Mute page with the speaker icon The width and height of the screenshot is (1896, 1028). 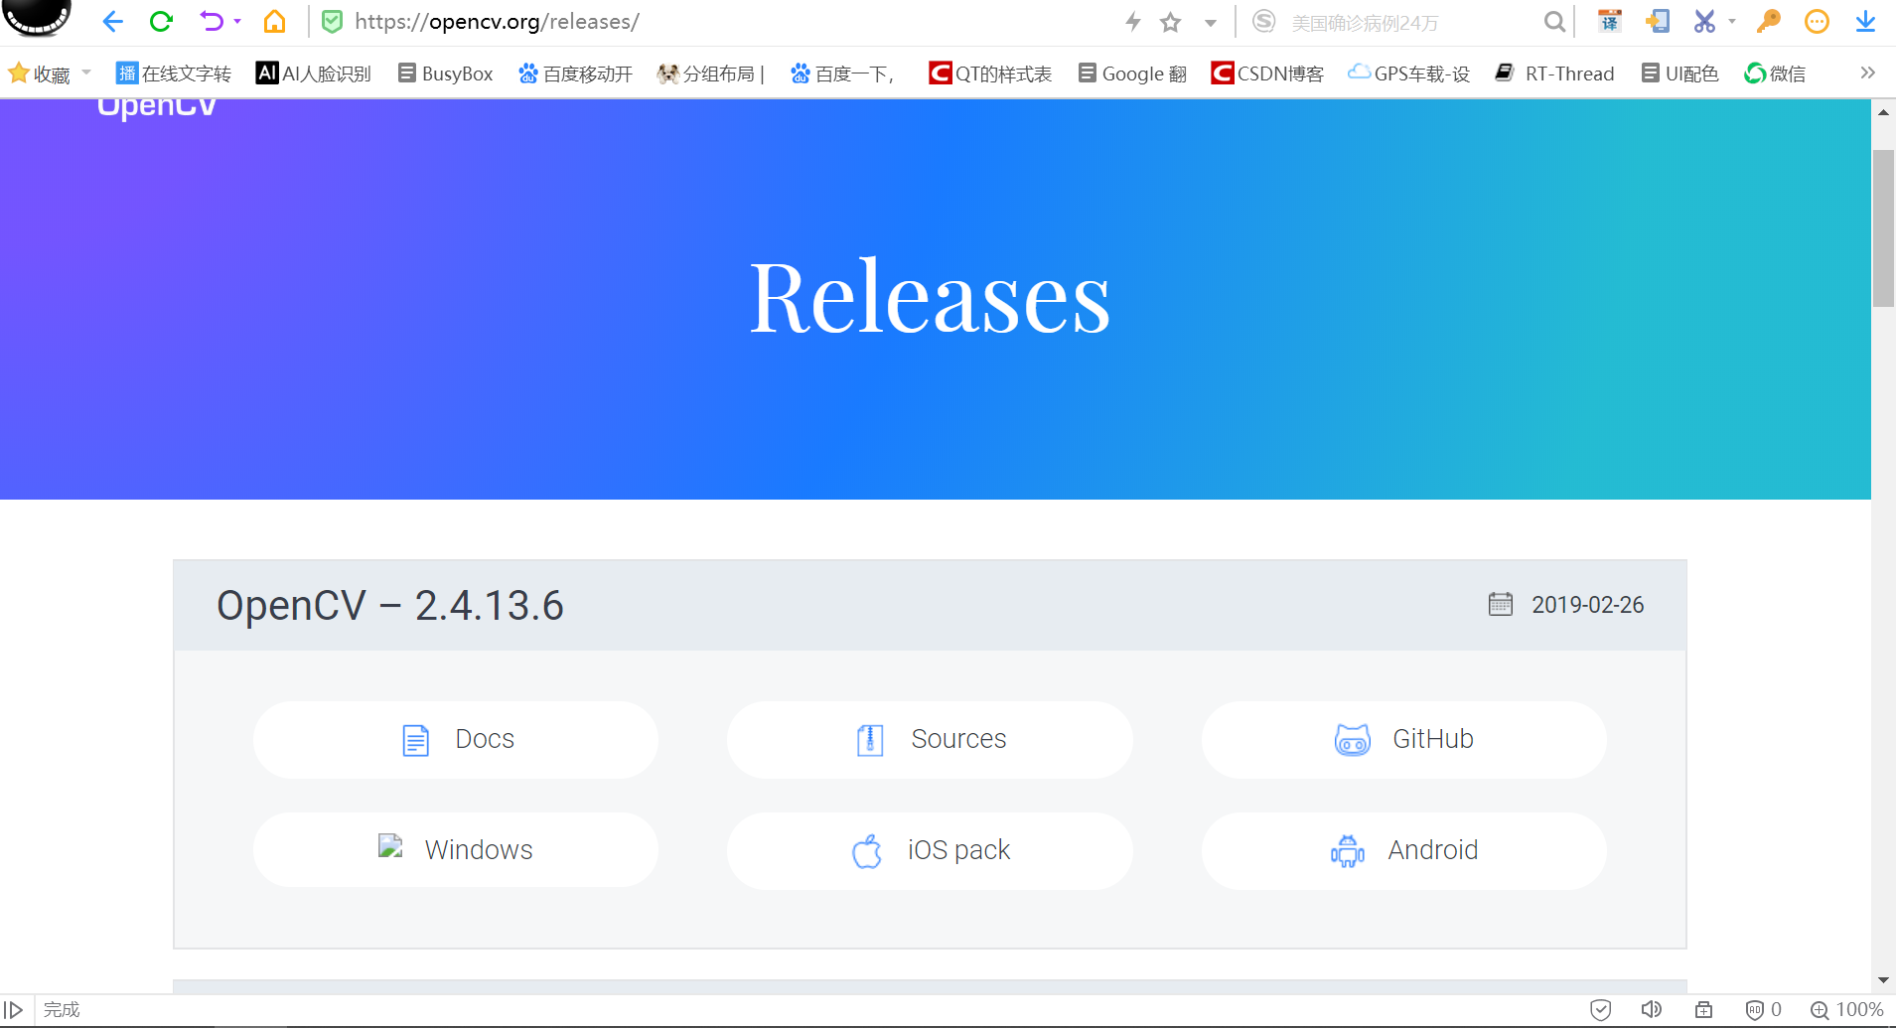click(x=1652, y=1010)
